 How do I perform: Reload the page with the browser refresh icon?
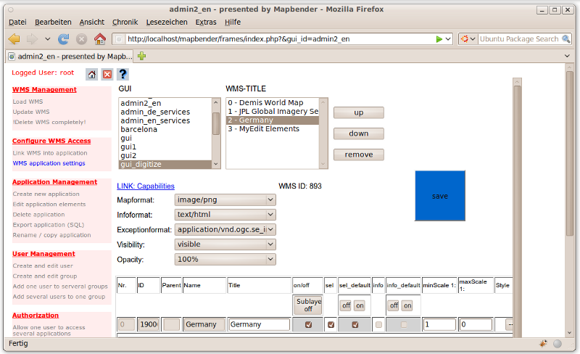click(x=64, y=38)
